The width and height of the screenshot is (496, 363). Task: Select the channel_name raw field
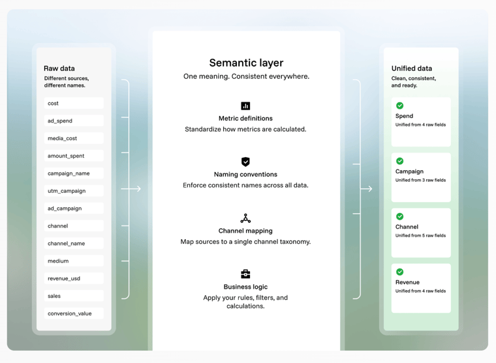[74, 244]
